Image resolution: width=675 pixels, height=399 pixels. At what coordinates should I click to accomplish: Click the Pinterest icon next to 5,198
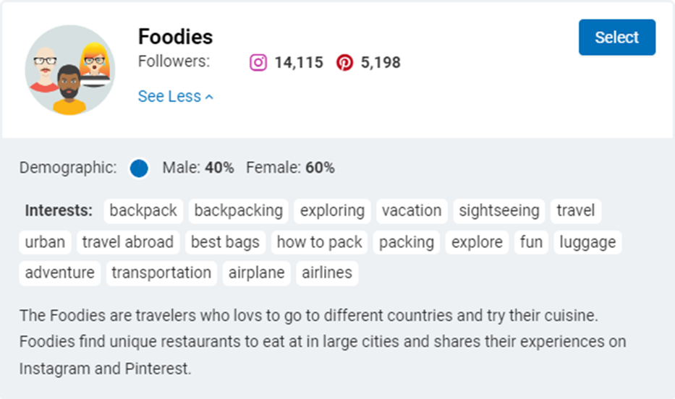pyautogui.click(x=344, y=63)
